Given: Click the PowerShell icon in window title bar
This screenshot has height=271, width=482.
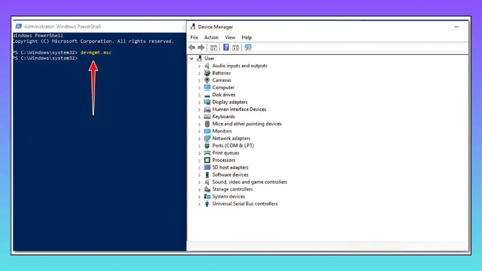Looking at the screenshot, I should [x=19, y=26].
